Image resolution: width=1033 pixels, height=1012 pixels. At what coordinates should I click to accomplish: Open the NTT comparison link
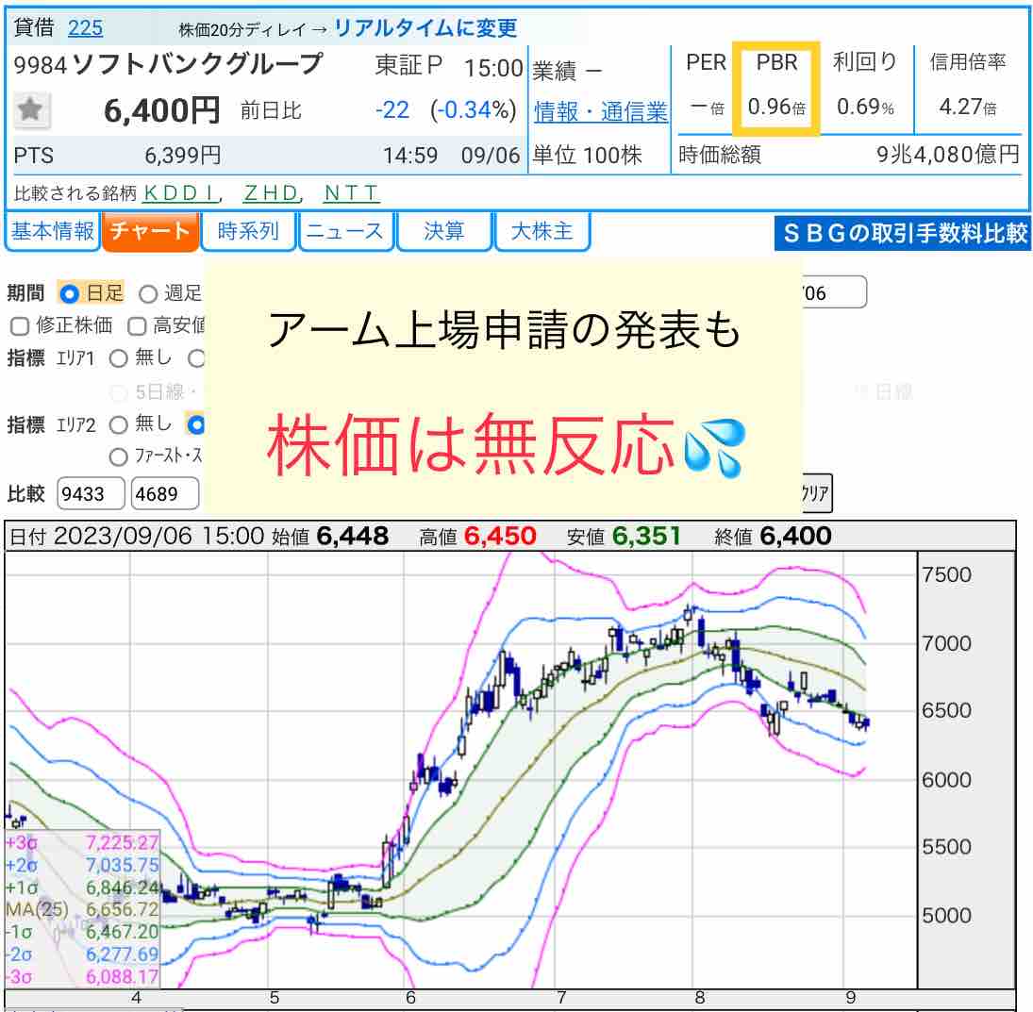click(351, 193)
